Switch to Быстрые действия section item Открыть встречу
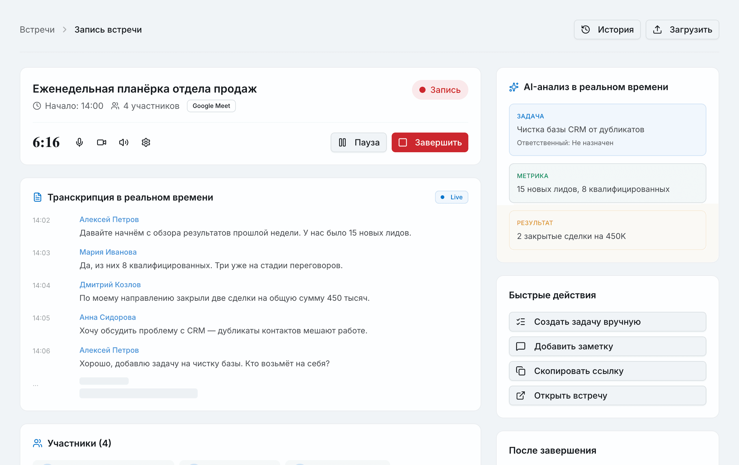The height and width of the screenshot is (465, 739). (607, 395)
